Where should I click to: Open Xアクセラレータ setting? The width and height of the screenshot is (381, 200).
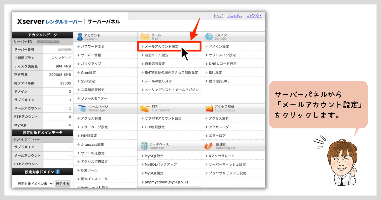point(221,156)
